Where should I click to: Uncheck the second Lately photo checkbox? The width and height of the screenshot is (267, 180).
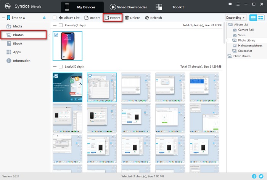pos(90,76)
